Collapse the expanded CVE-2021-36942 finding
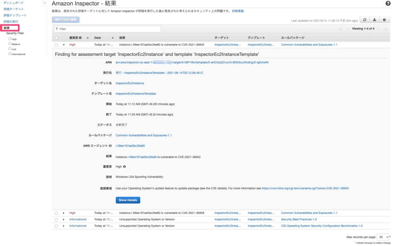 [x=64, y=45]
